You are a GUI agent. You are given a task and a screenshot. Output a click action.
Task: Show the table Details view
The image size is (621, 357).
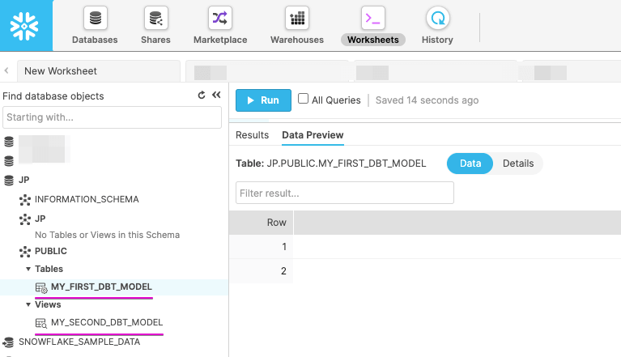pos(518,164)
